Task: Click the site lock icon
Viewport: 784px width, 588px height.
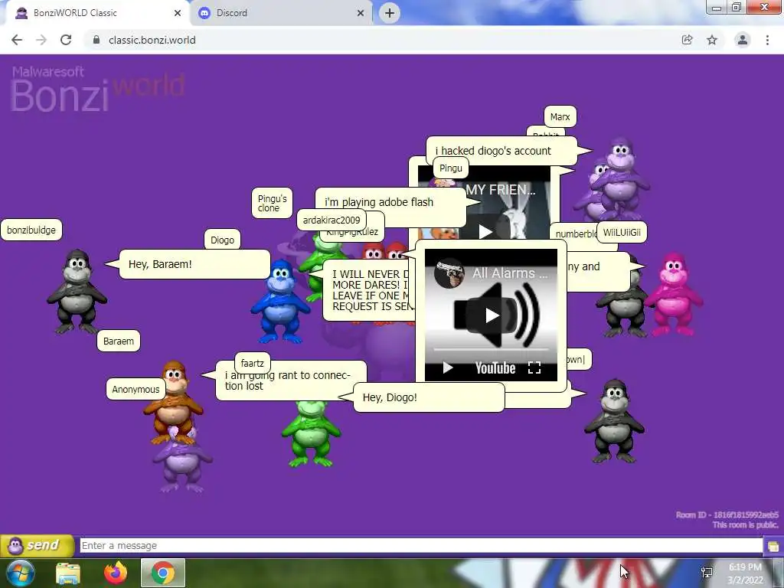Action: (96, 40)
